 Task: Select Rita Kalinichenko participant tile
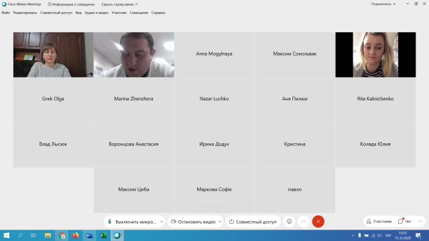coord(375,100)
